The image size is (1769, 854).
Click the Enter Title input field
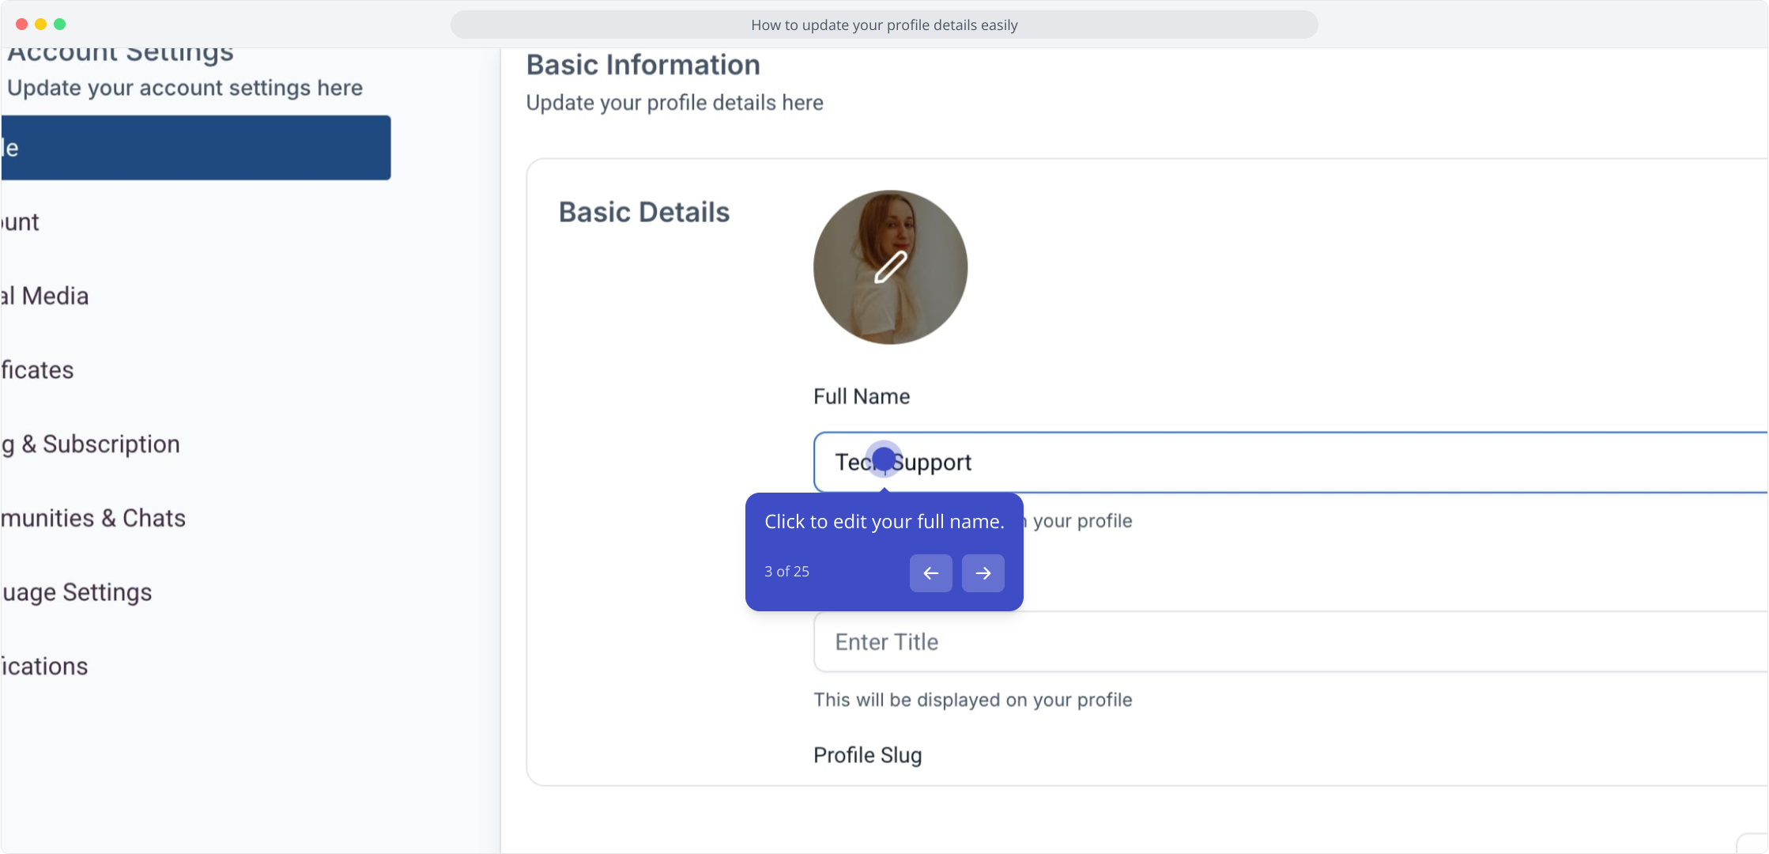1290,642
